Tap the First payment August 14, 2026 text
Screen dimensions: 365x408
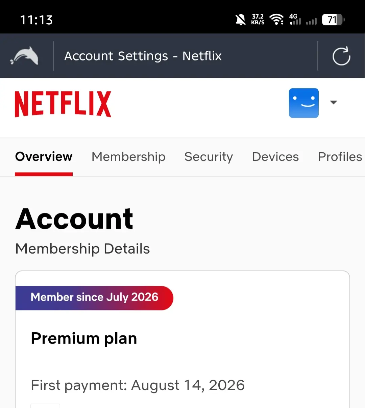138,385
